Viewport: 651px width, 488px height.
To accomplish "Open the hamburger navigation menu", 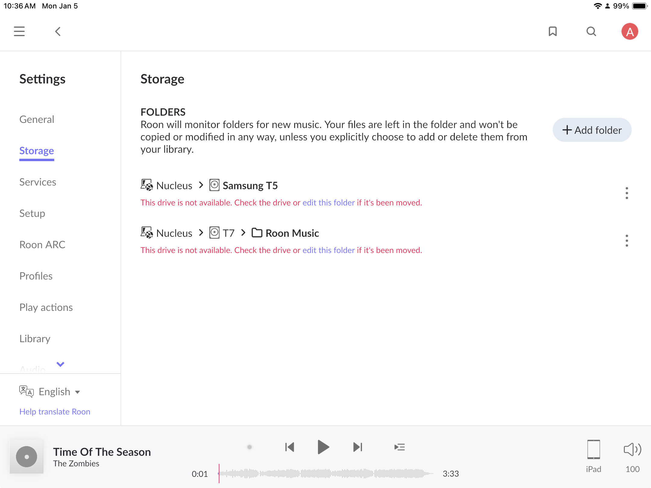I will 19,31.
